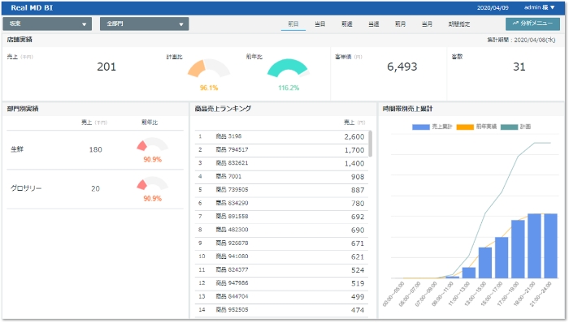Click the 2020/04/09 header date
The height and width of the screenshot is (323, 569).
click(493, 7)
